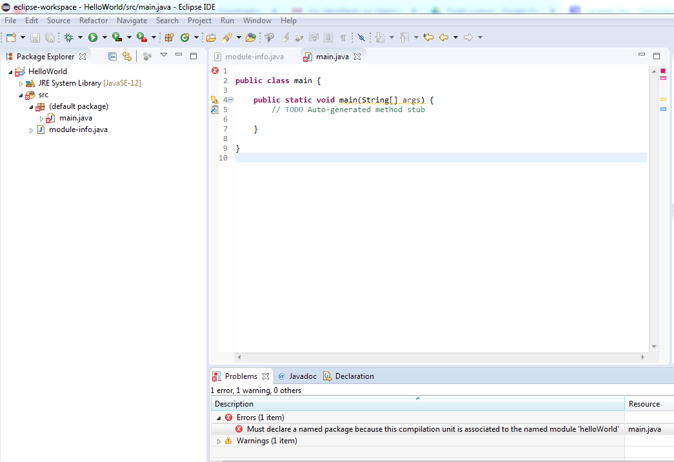
Task: Click the Resource column header
Action: tap(649, 404)
